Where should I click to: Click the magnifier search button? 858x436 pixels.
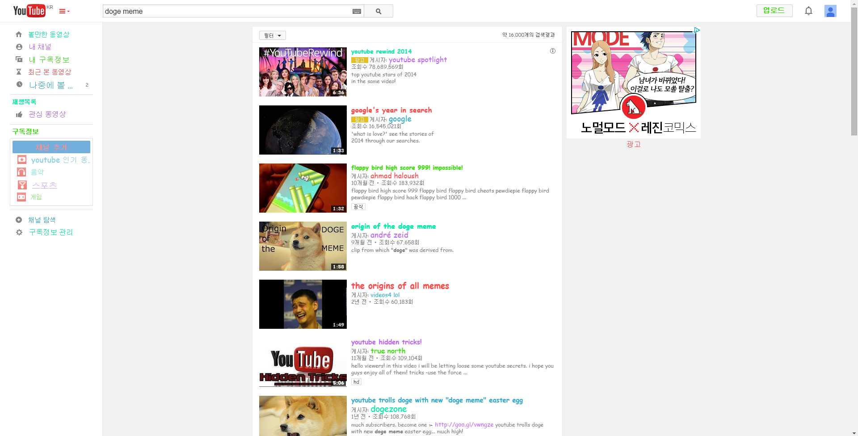[379, 11]
